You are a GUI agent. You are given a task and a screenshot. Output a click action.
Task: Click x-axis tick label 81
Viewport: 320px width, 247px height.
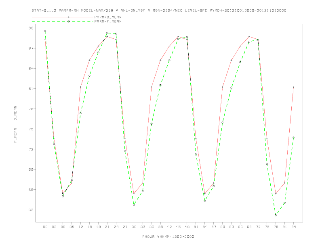click(285, 227)
